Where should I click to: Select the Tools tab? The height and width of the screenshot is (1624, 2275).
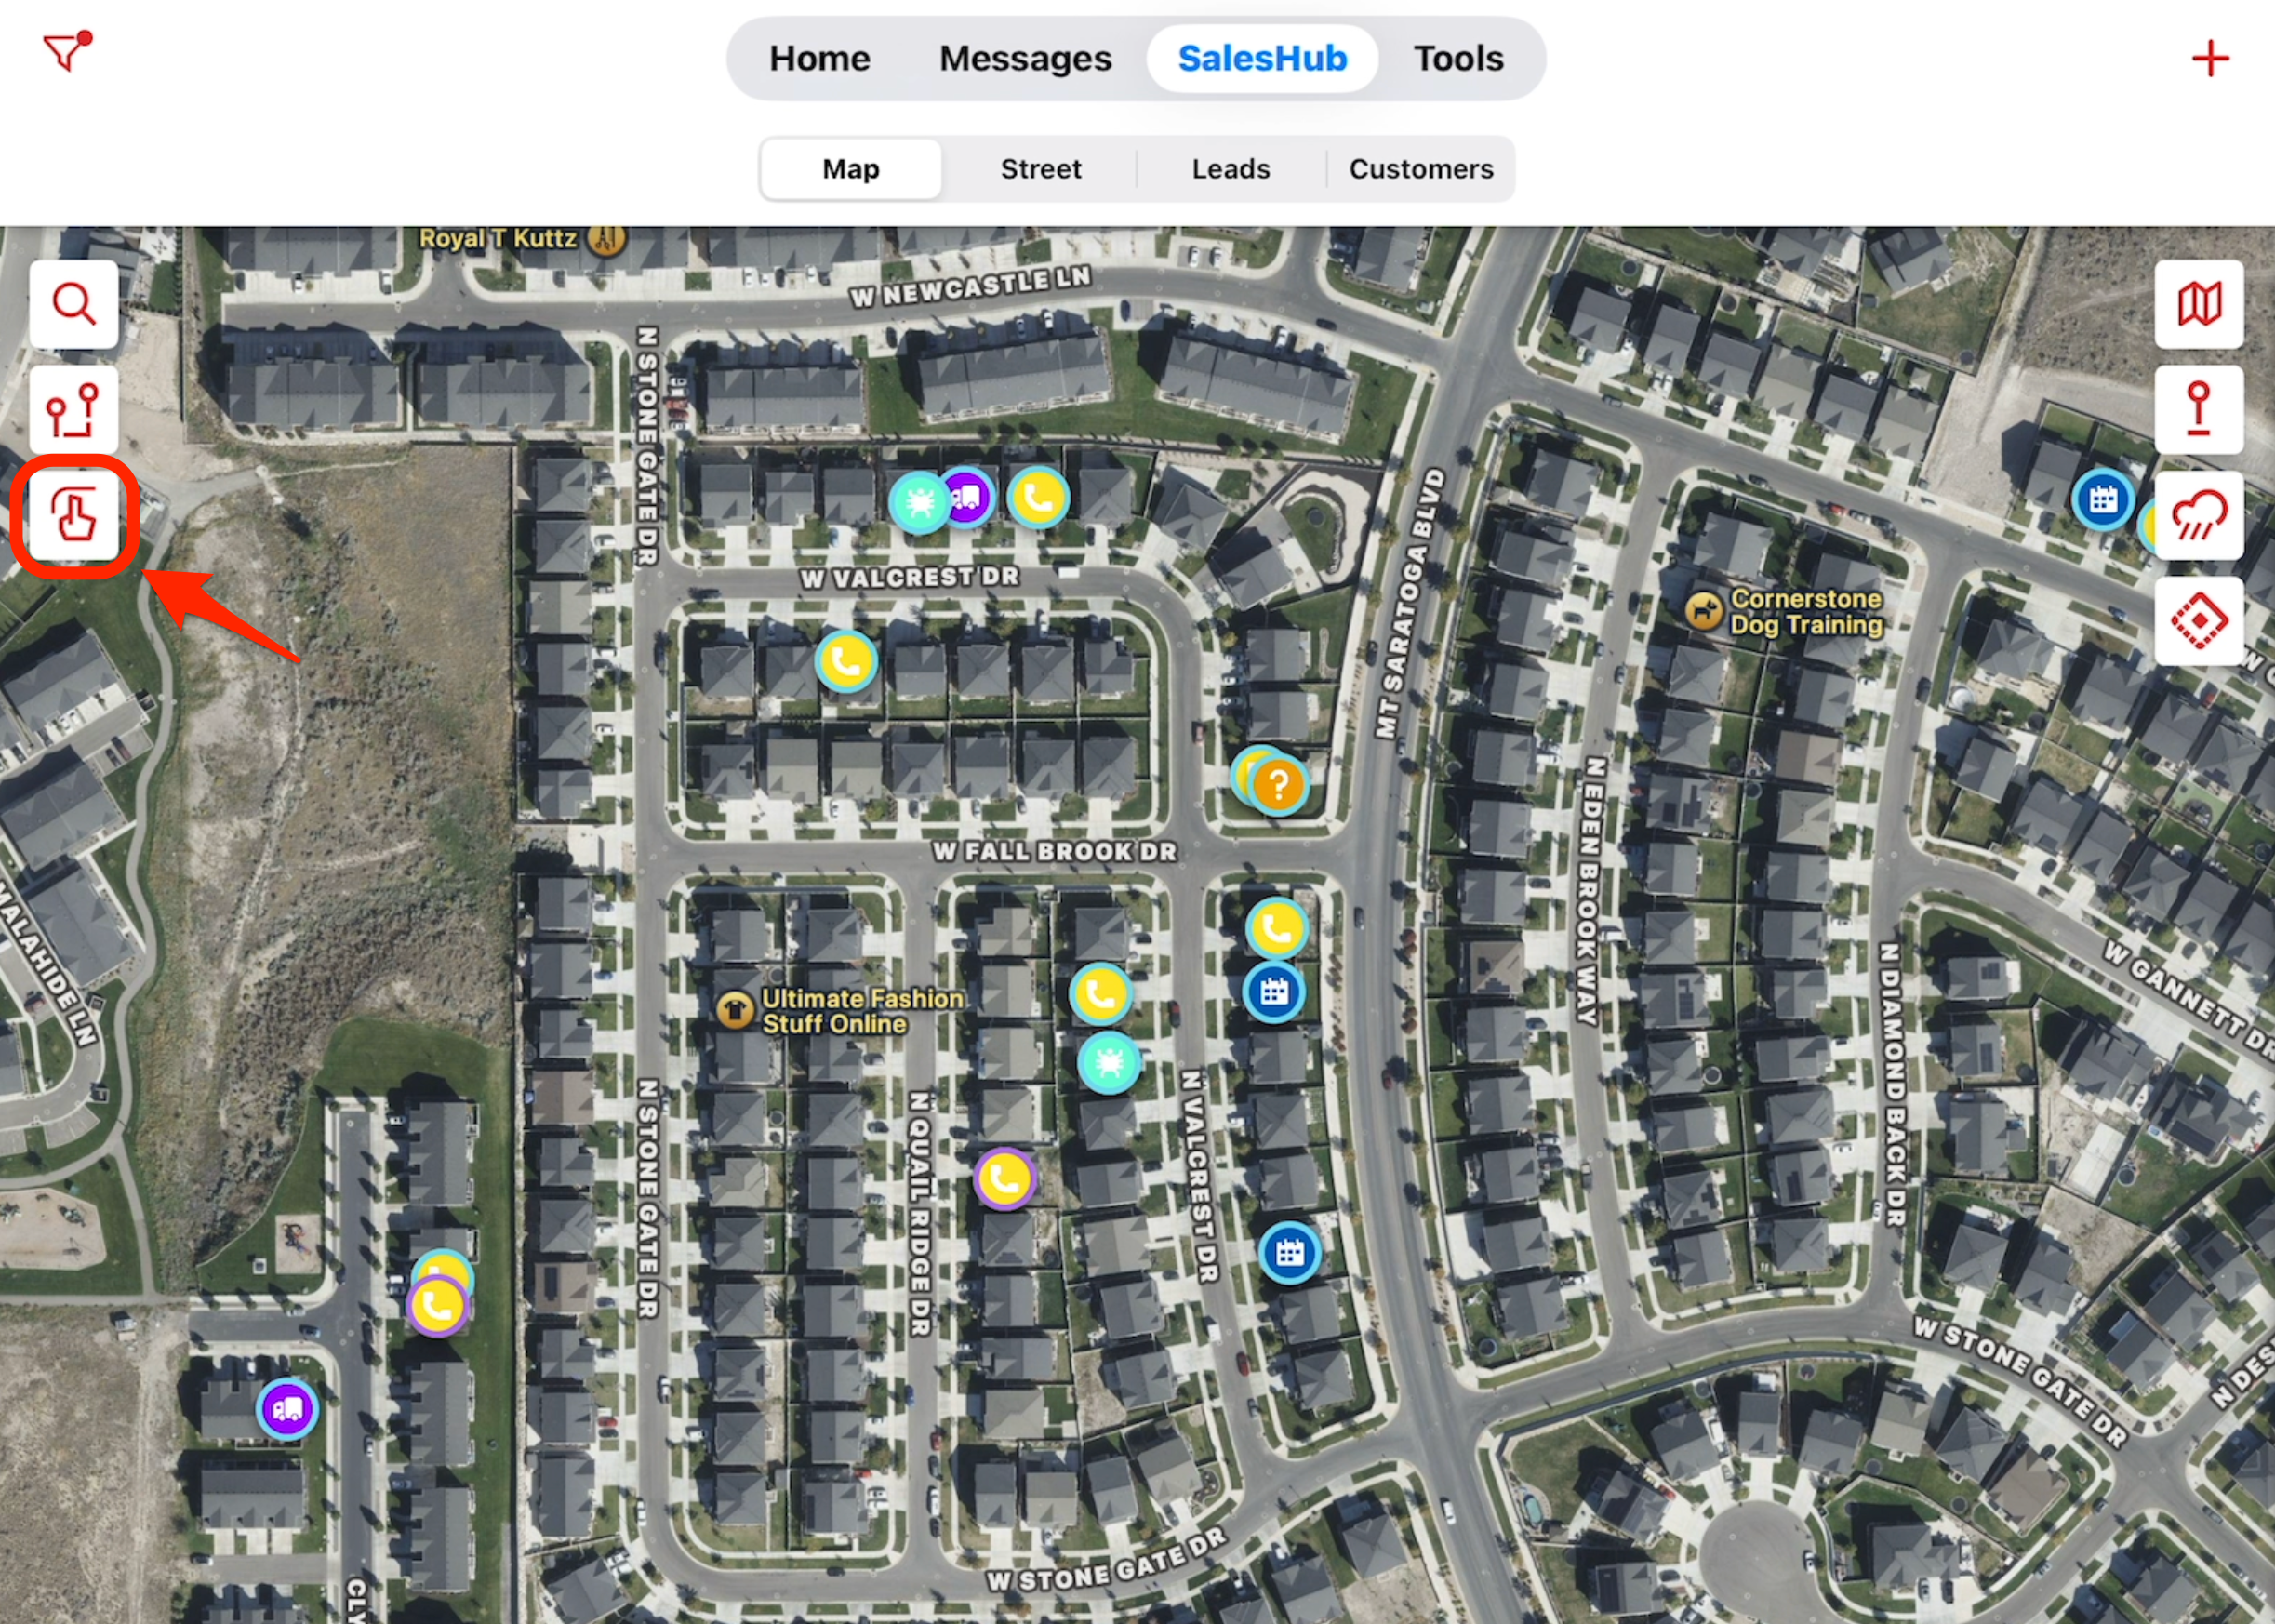point(1457,59)
